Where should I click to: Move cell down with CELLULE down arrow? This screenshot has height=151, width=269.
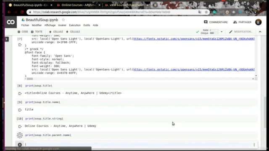point(73,32)
